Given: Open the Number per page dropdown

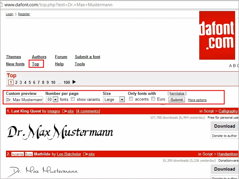Looking at the screenshot, I should (52, 100).
